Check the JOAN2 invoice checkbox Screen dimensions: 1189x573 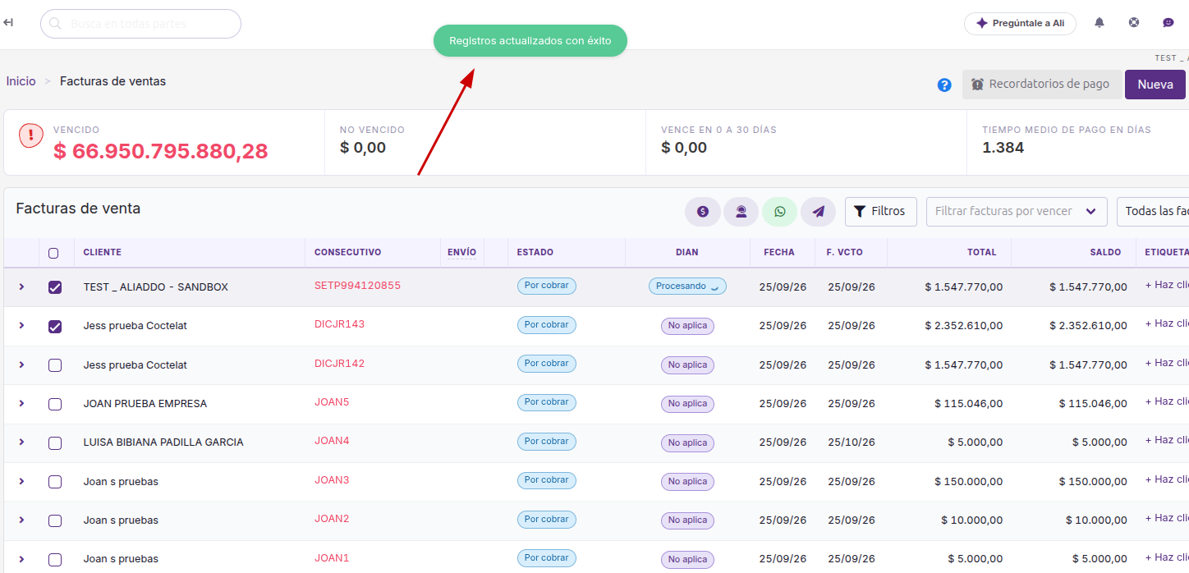(55, 520)
